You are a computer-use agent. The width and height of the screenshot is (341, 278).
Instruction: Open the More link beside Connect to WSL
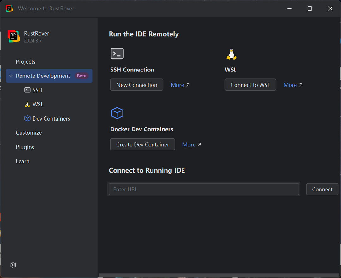293,85
